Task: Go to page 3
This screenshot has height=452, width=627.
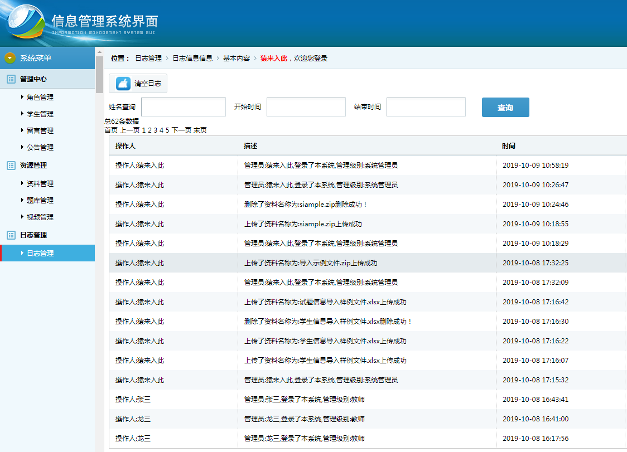Action: (x=156, y=130)
